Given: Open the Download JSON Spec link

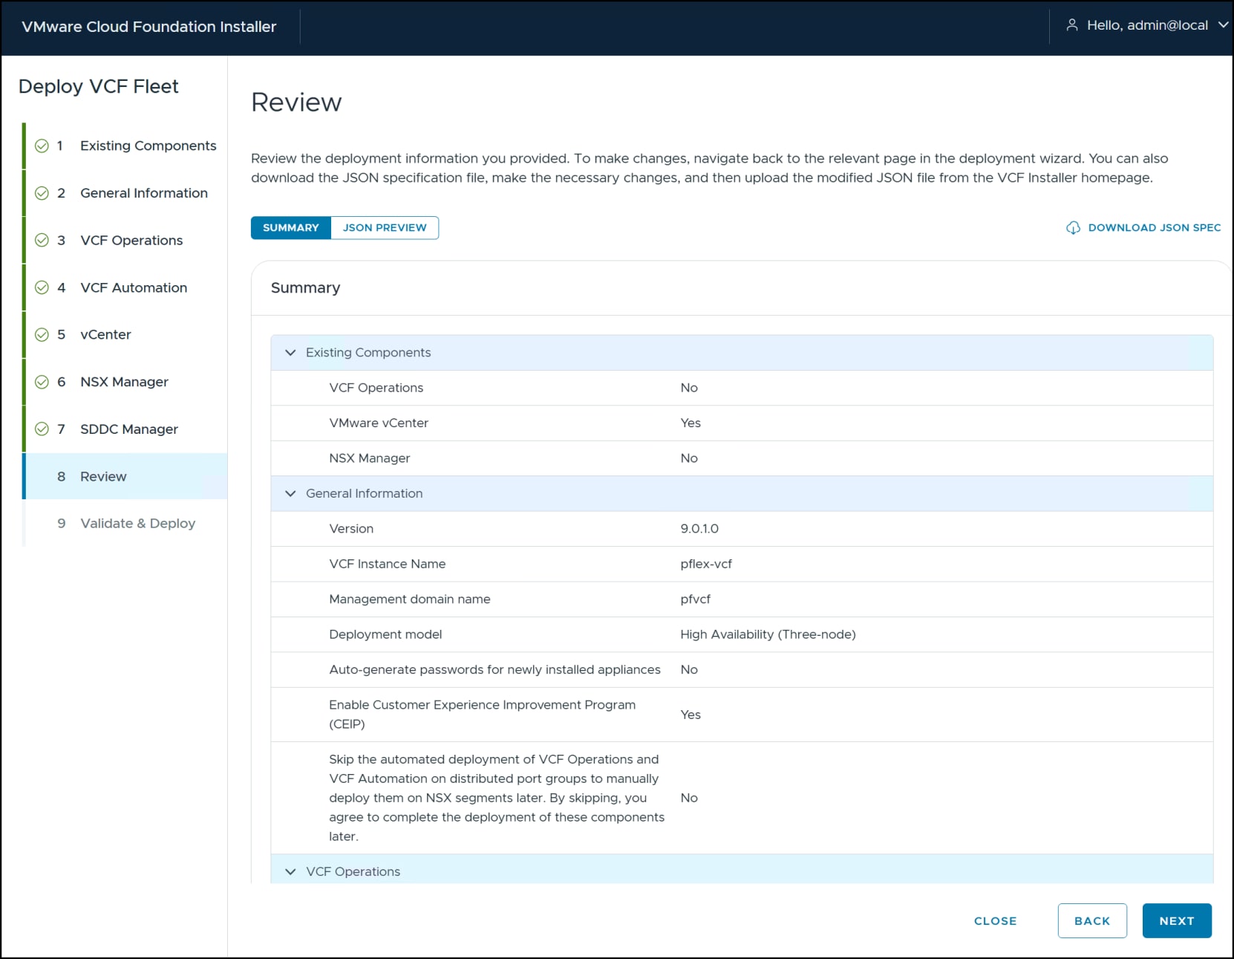Looking at the screenshot, I should (1154, 228).
